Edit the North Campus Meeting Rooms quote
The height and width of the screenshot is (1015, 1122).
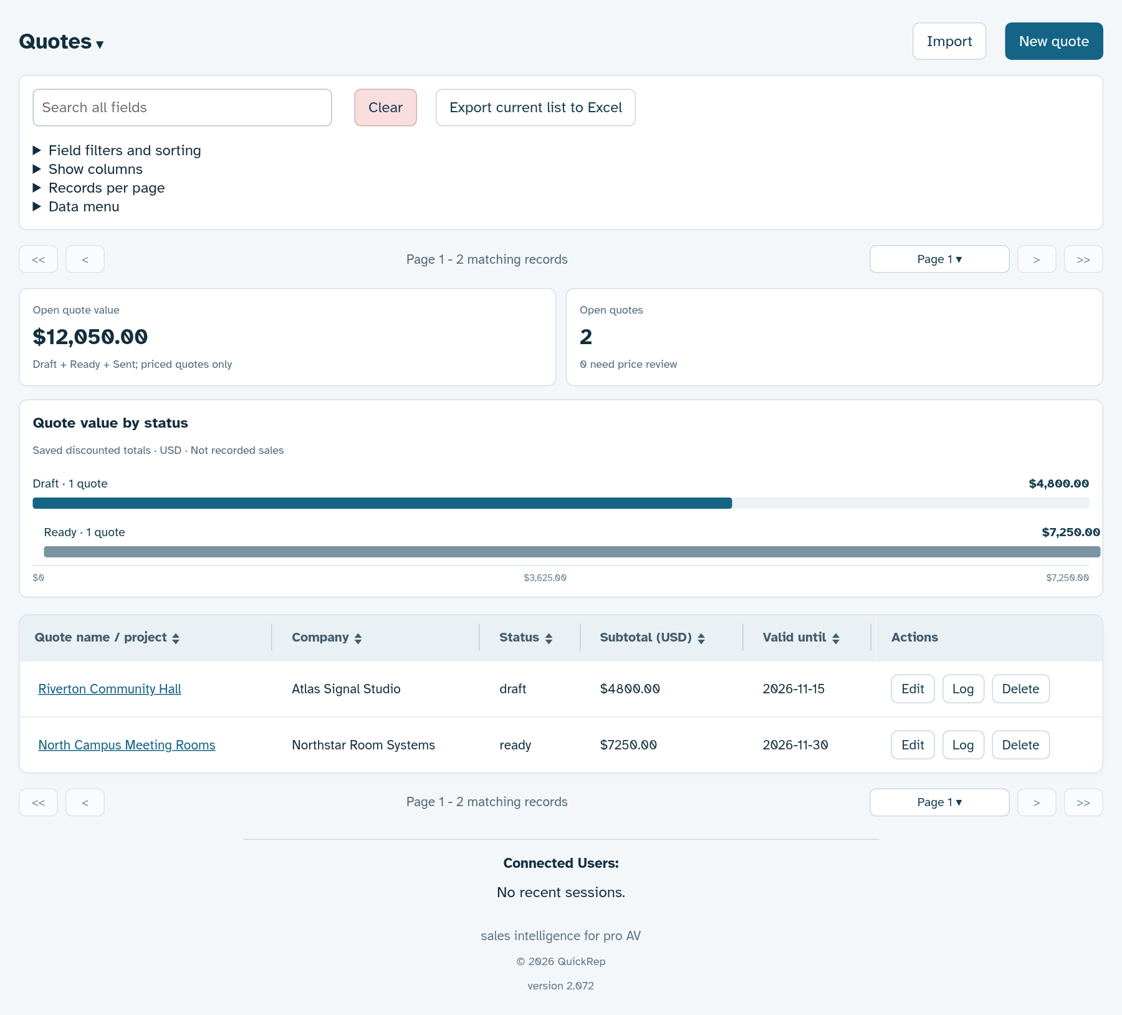[x=913, y=745]
